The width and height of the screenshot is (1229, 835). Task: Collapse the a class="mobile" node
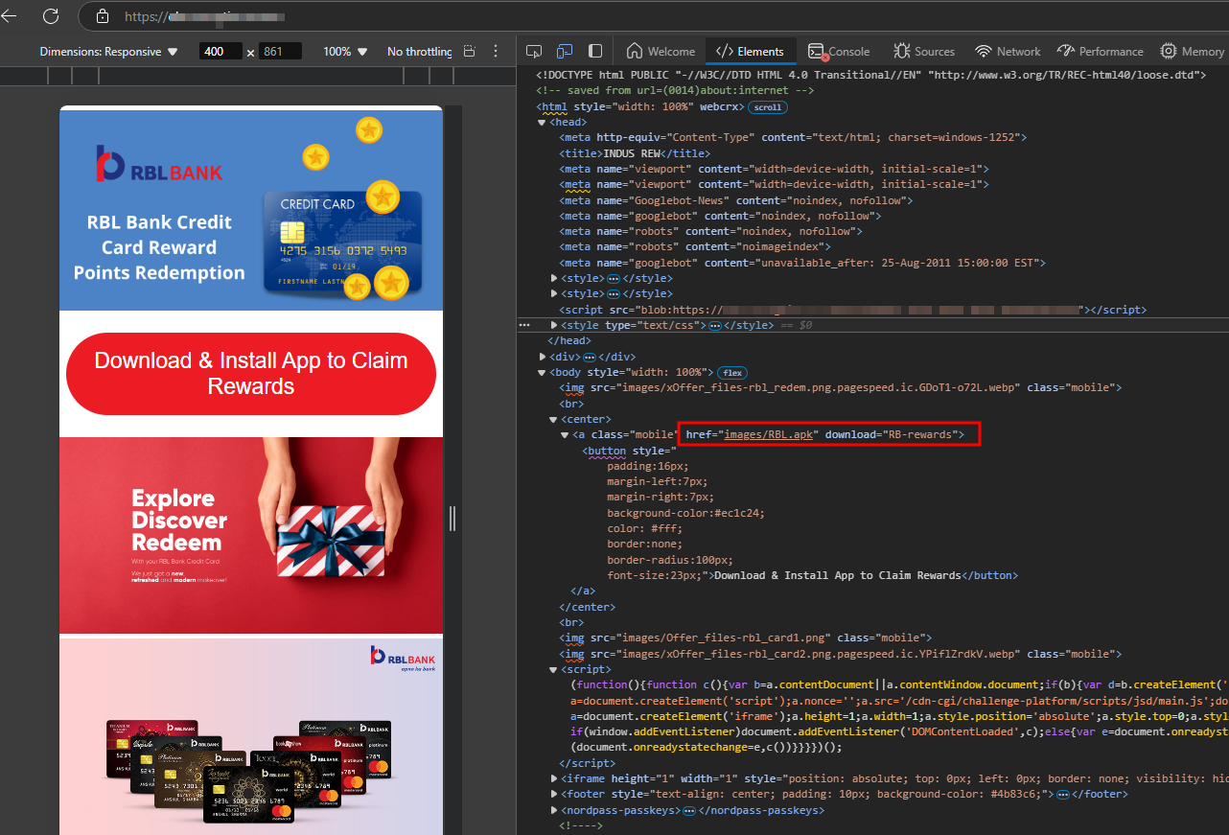click(566, 435)
